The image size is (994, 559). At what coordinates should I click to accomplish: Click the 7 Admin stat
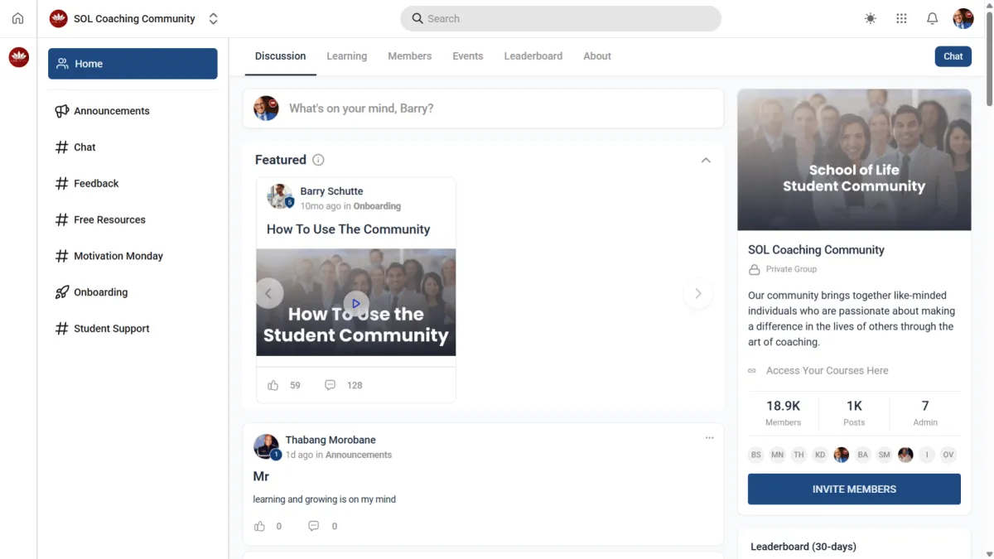(925, 413)
